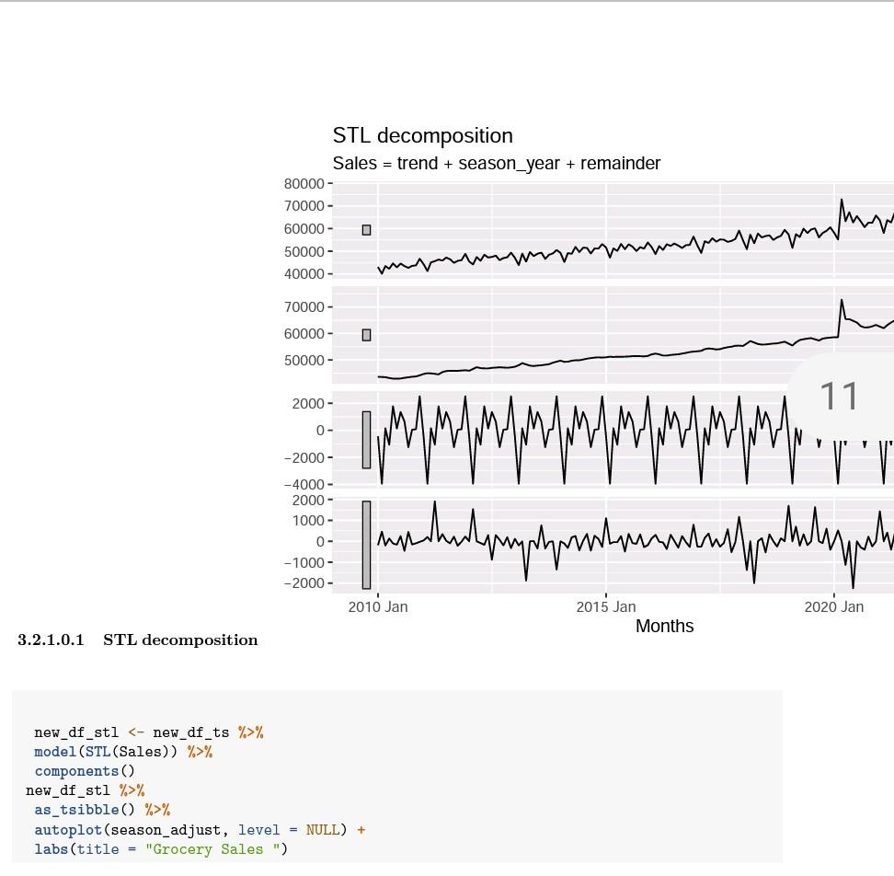Click the grey range bar in the Sales panel
The width and height of the screenshot is (894, 876).
[x=367, y=230]
